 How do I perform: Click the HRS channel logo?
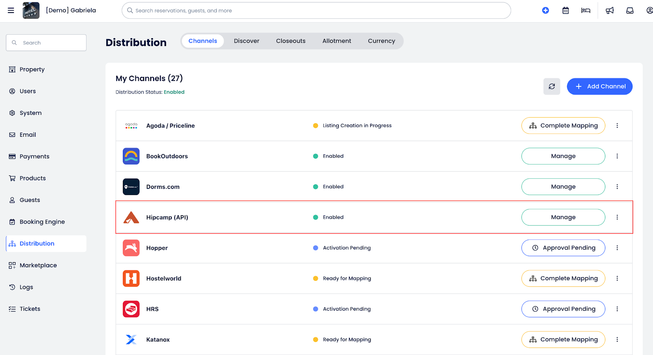point(131,309)
